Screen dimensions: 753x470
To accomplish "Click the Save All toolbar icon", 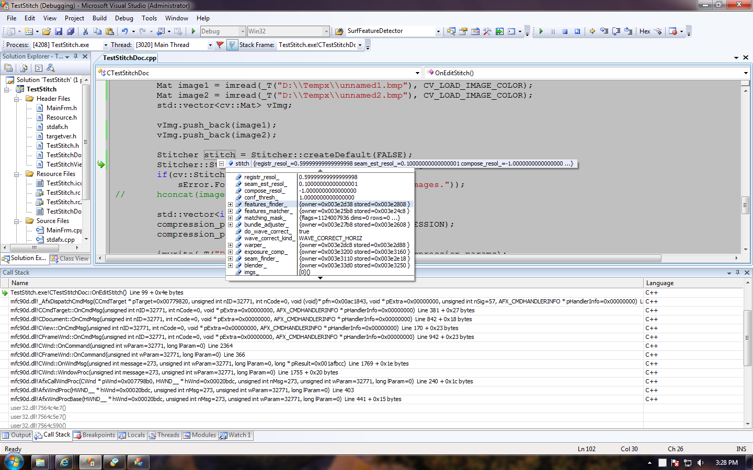I will [71, 31].
